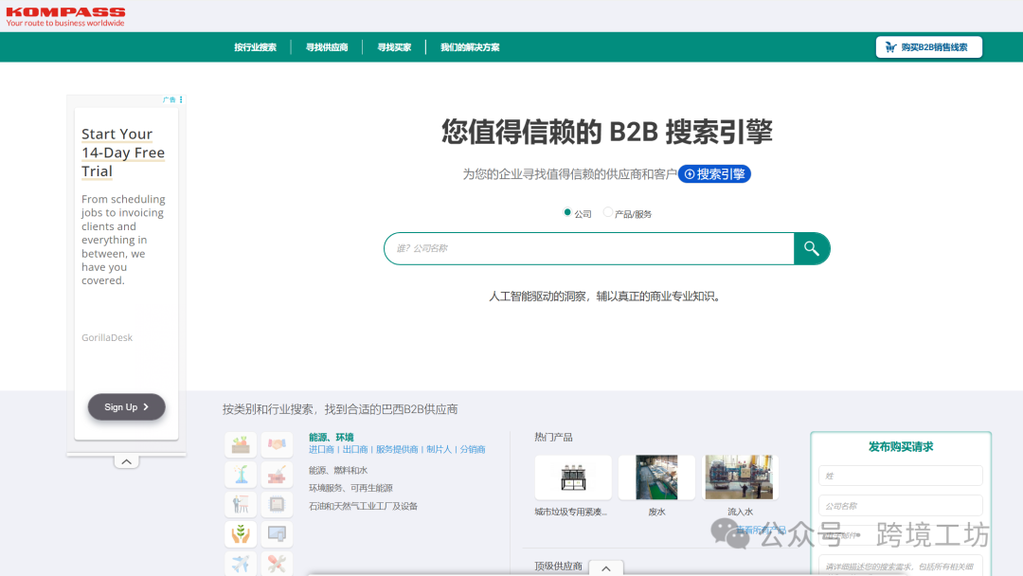
Task: Expand the 顶级供应商 section chevron
Action: pyautogui.click(x=606, y=567)
